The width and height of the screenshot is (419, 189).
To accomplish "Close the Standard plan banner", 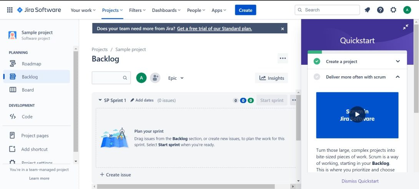I will point(283,28).
